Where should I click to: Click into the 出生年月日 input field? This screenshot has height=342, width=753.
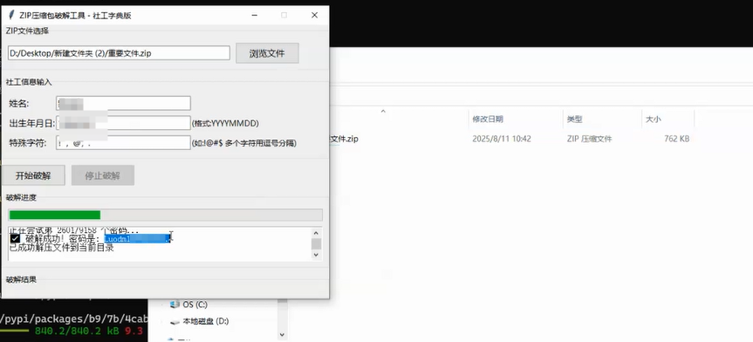(x=123, y=123)
